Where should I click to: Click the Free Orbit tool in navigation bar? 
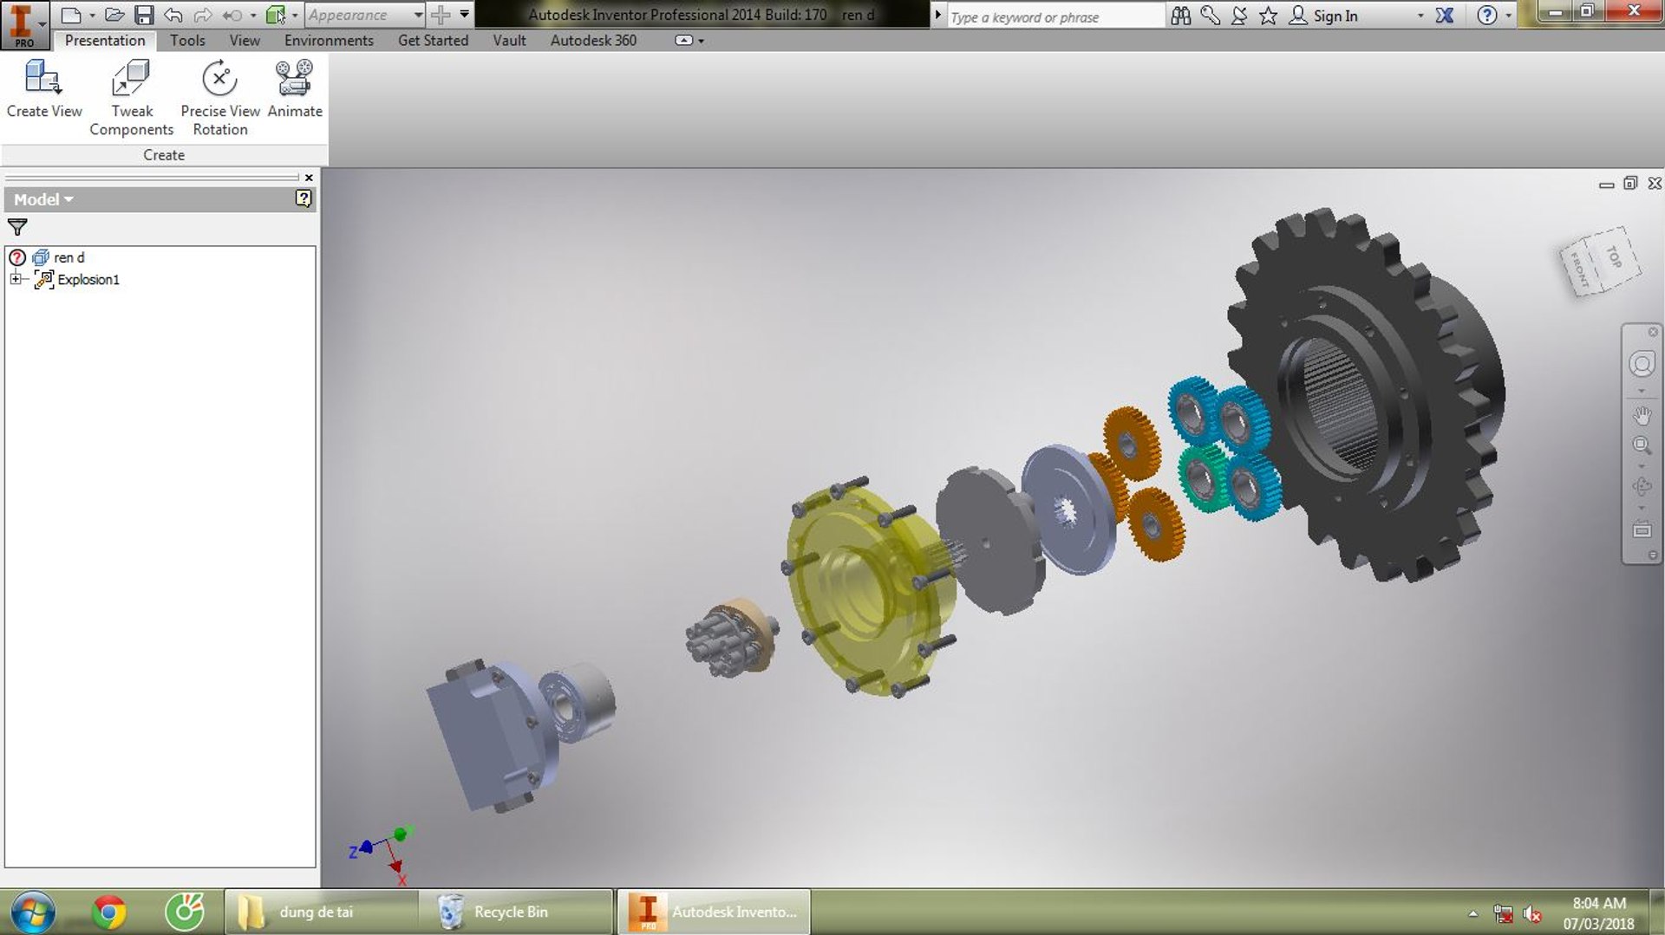pyautogui.click(x=1642, y=486)
